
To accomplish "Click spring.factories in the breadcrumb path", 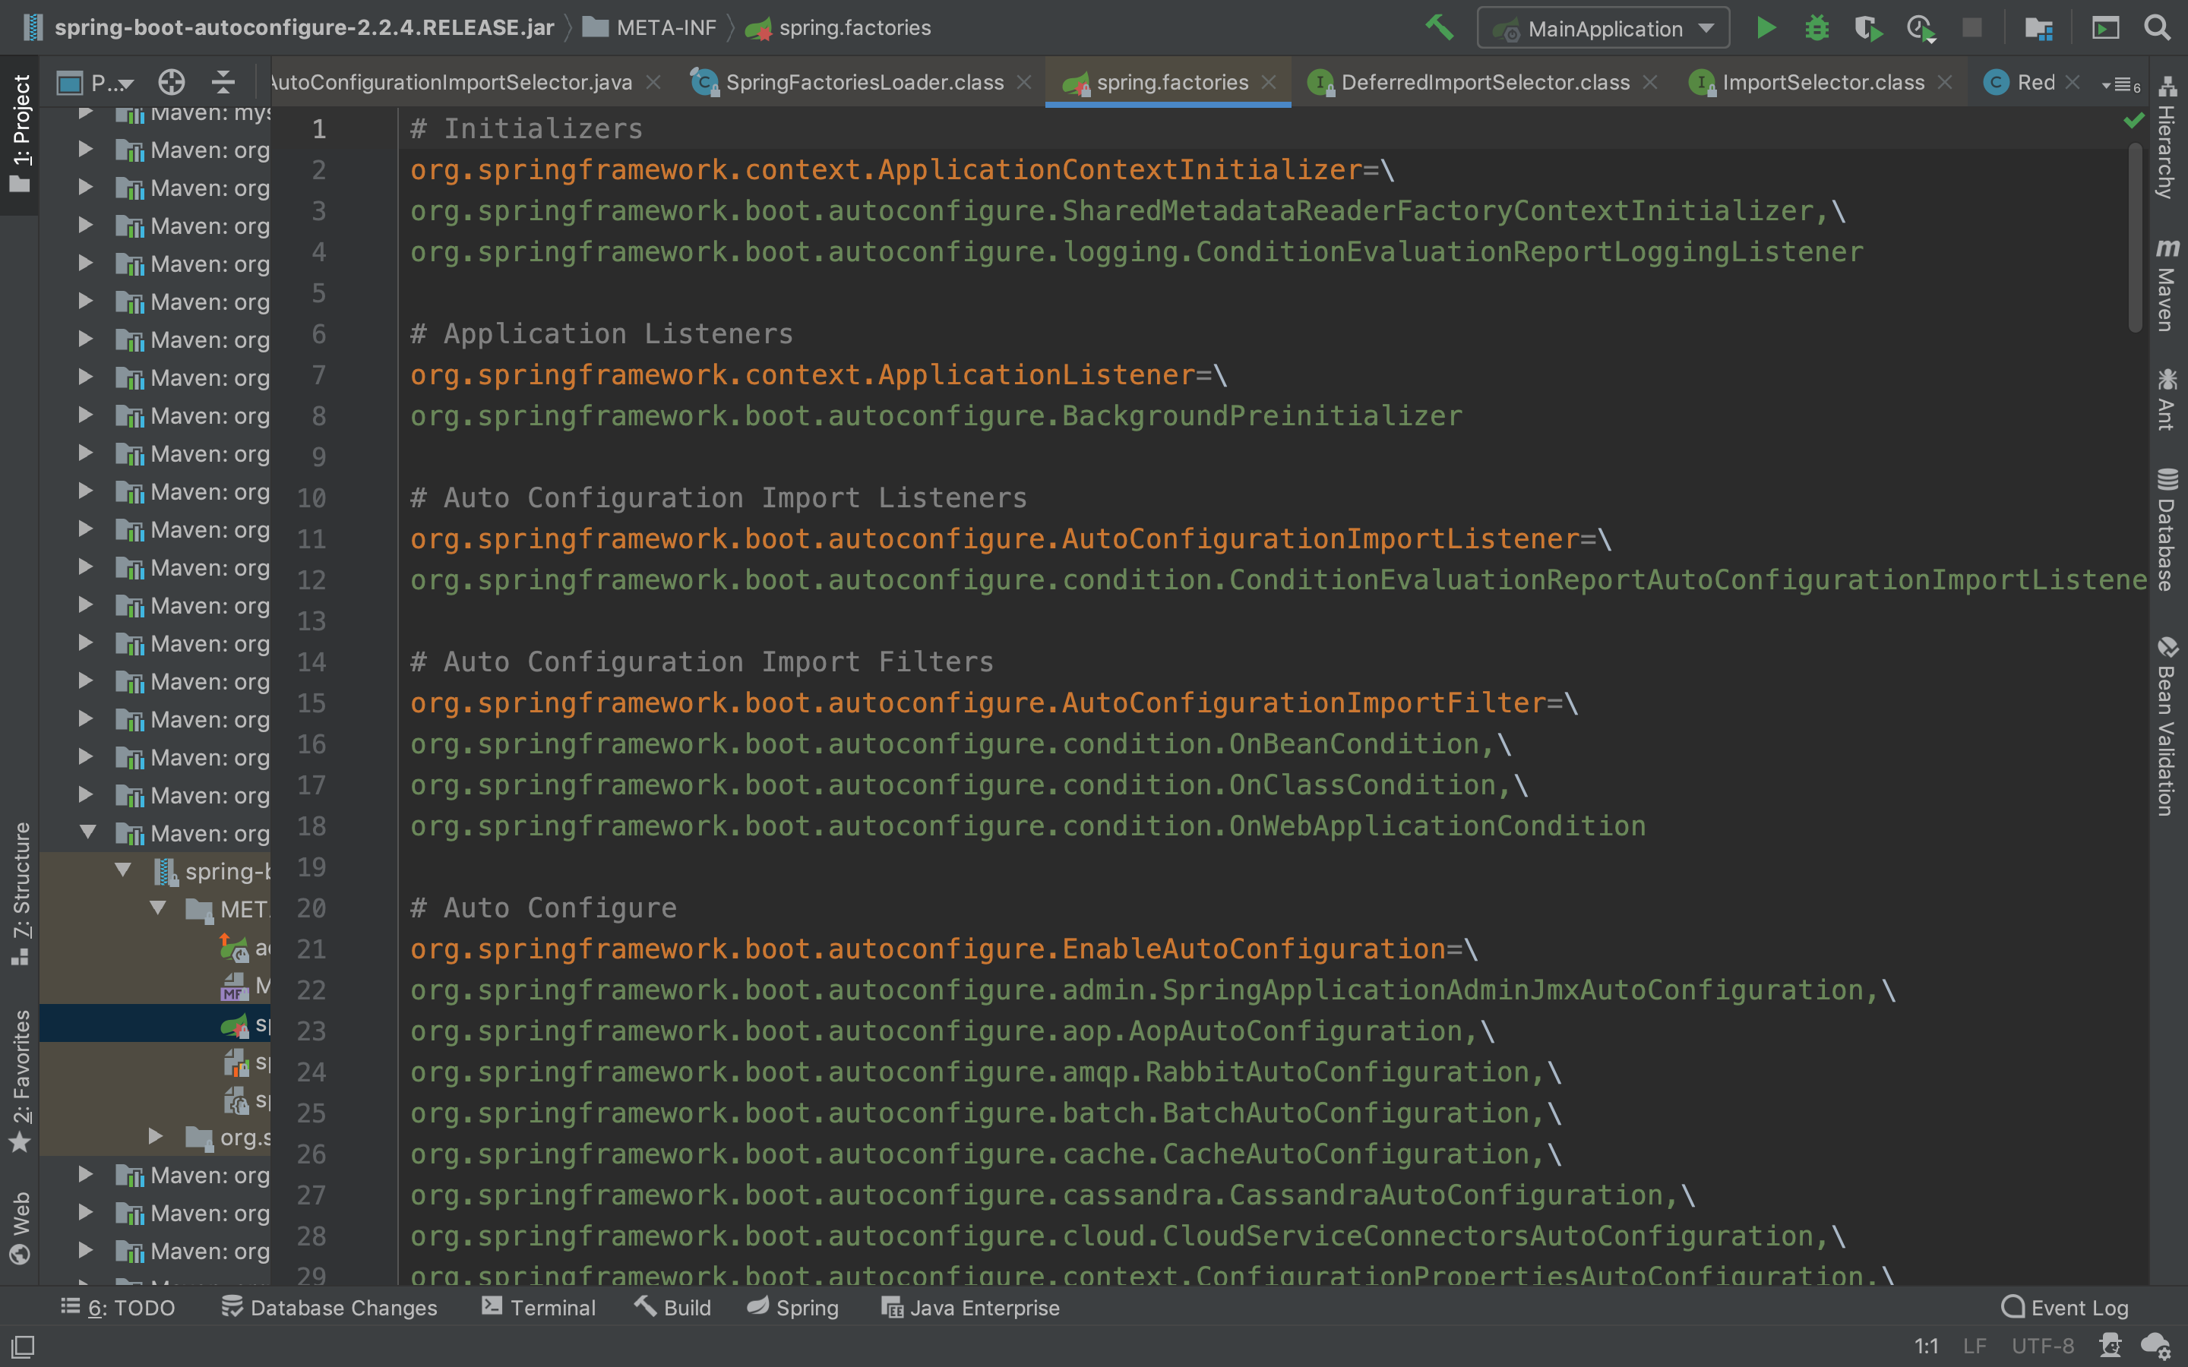I will click(x=837, y=28).
